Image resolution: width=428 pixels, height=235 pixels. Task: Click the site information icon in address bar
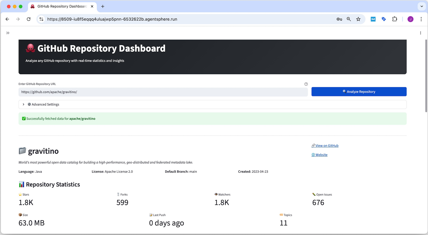[41, 19]
